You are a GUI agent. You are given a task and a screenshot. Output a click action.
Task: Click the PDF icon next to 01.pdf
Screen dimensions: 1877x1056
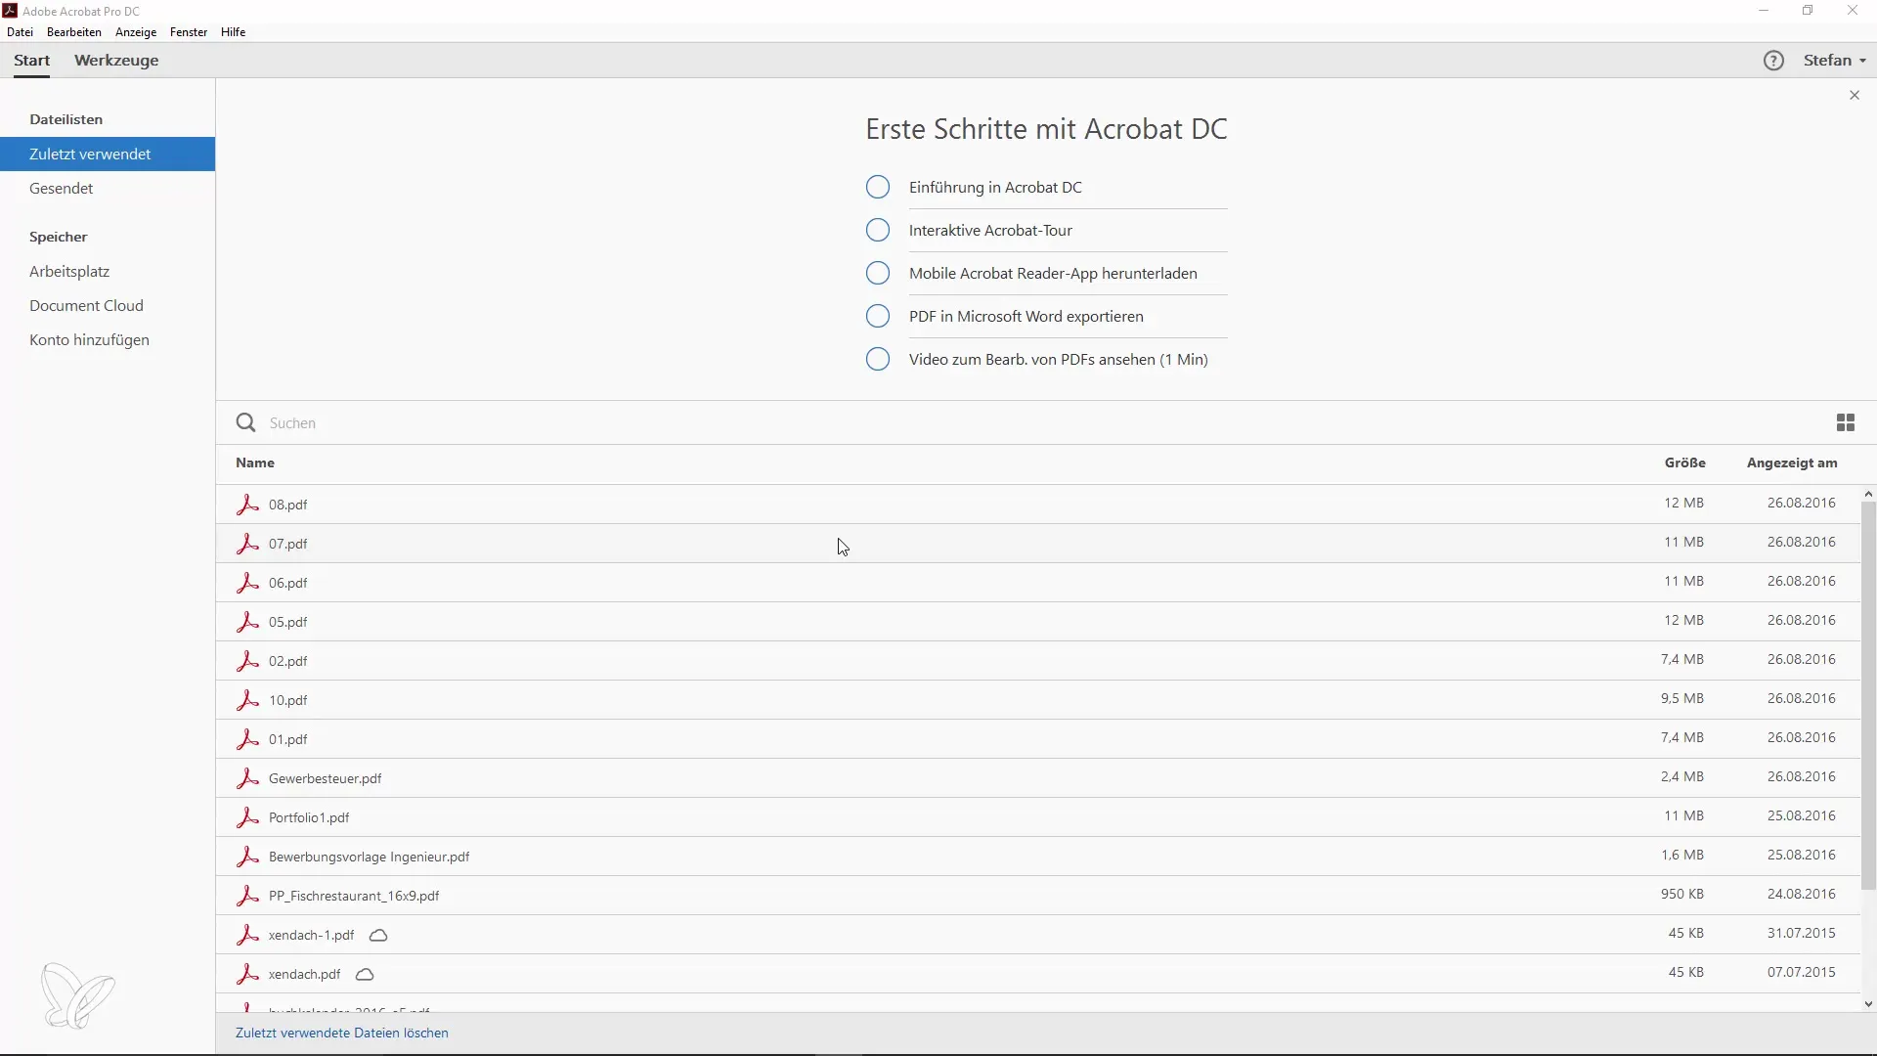[x=247, y=739]
